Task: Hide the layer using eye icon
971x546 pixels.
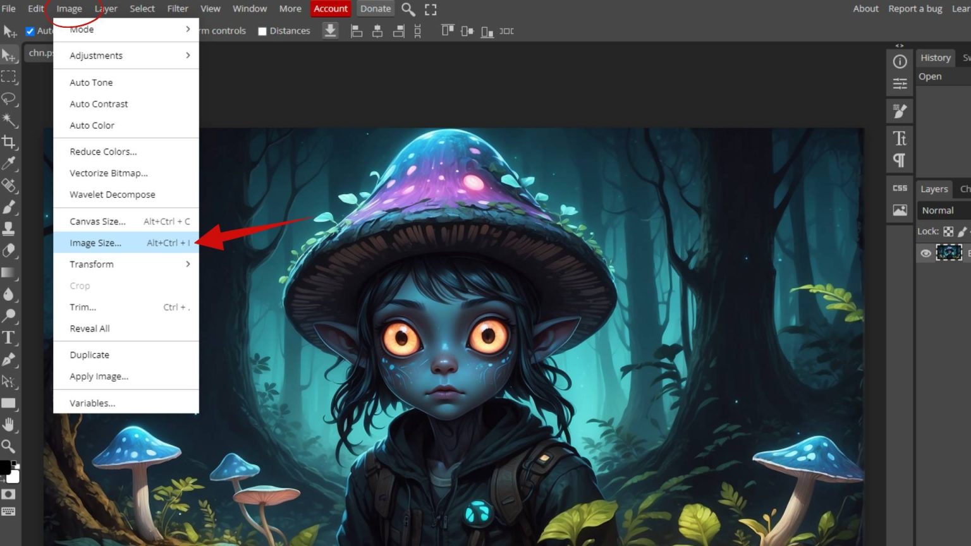Action: tap(925, 253)
